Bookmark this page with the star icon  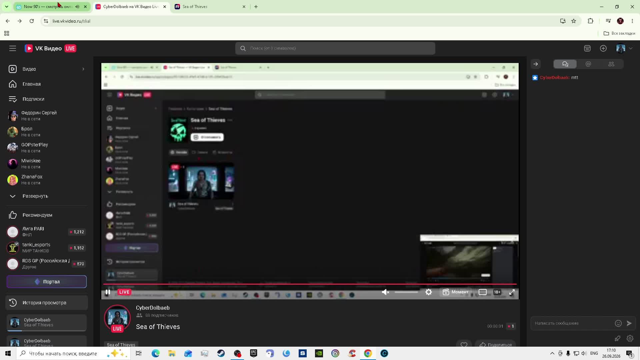(574, 21)
